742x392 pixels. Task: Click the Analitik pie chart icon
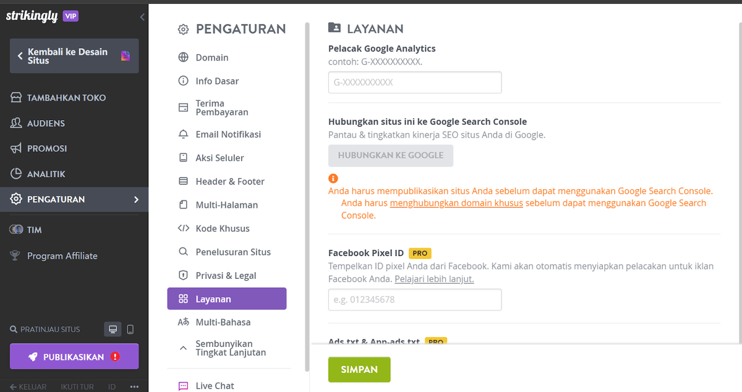pyautogui.click(x=16, y=174)
